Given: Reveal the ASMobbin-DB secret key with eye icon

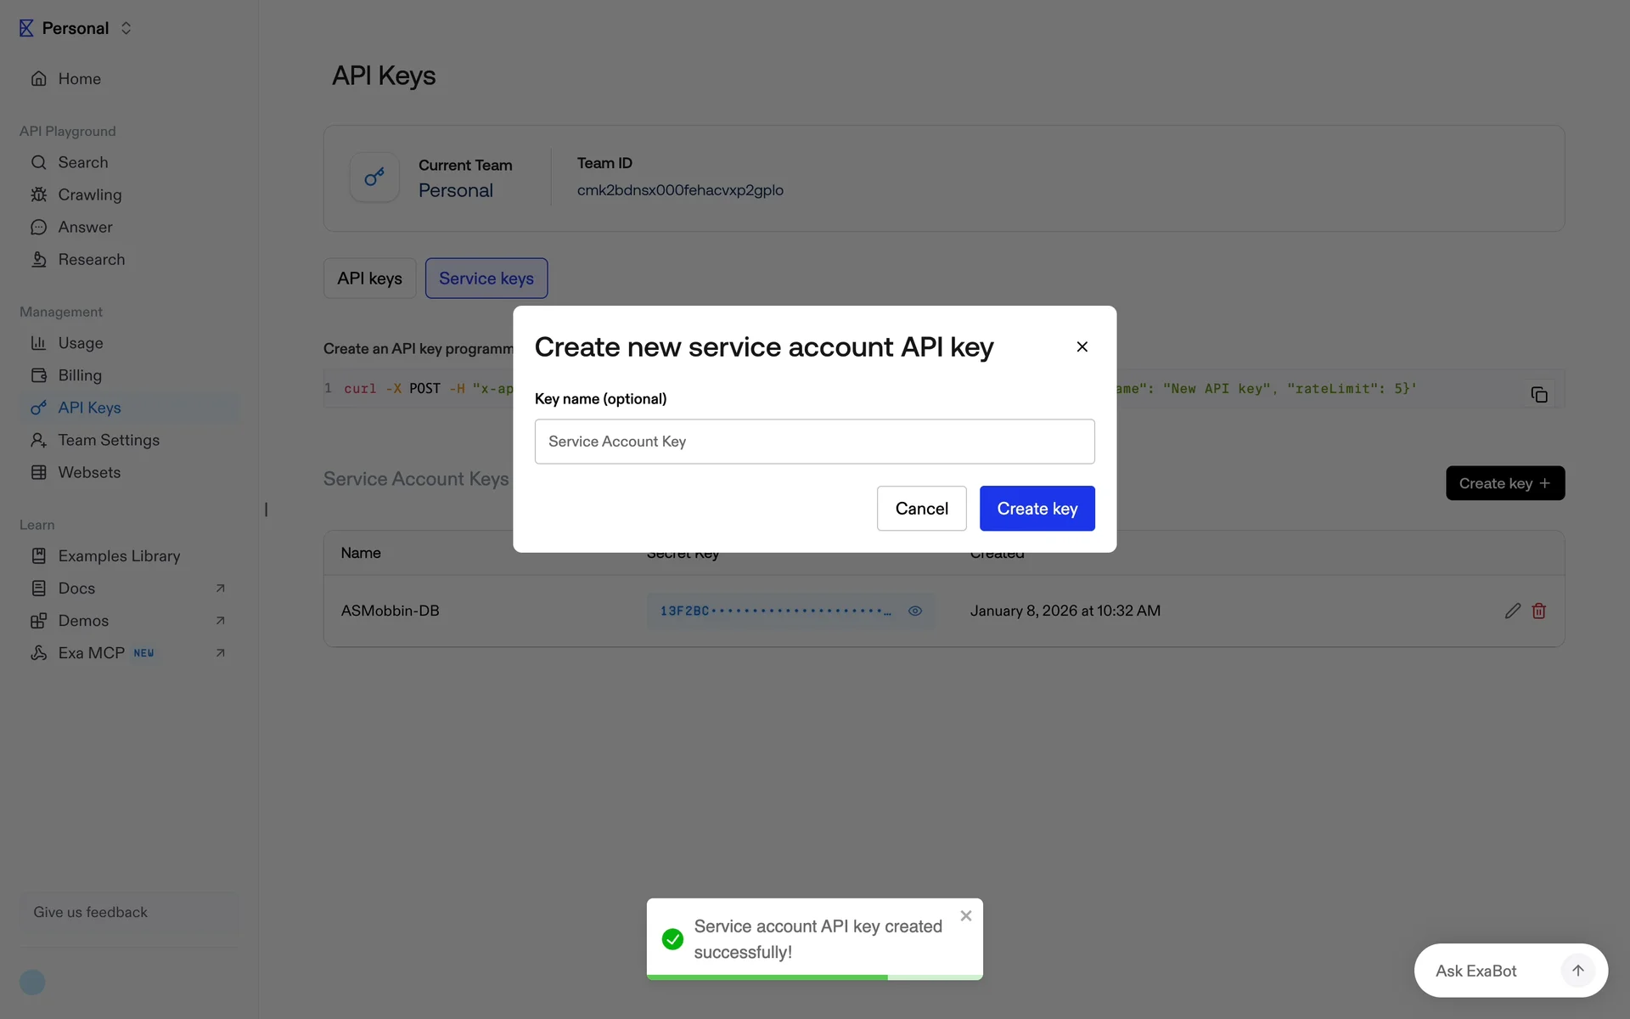Looking at the screenshot, I should pos(914,611).
